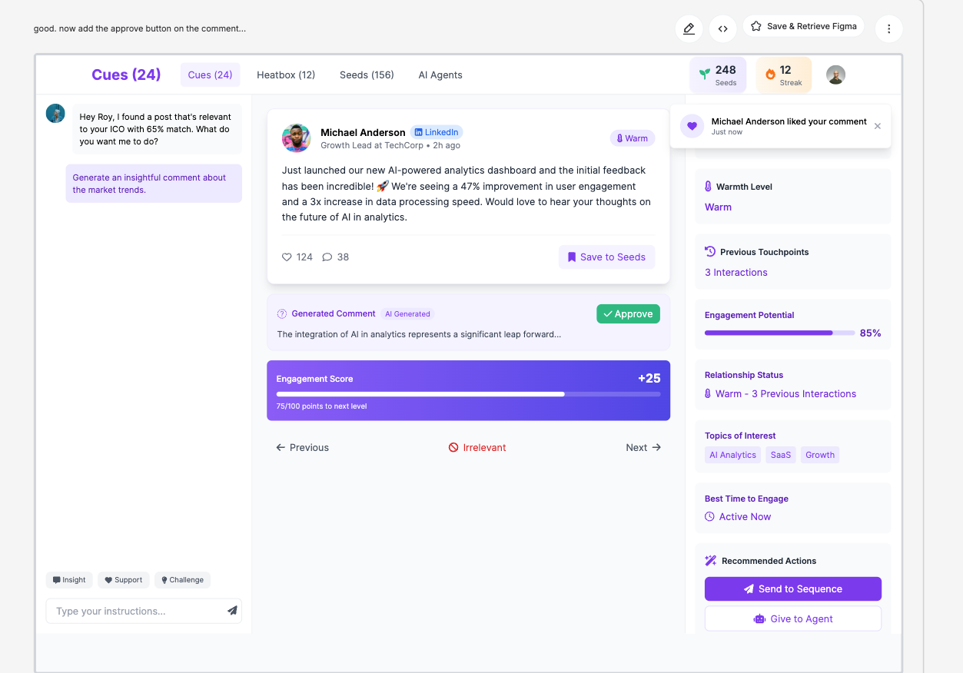Click Save & Retrieve Figma button

click(803, 26)
